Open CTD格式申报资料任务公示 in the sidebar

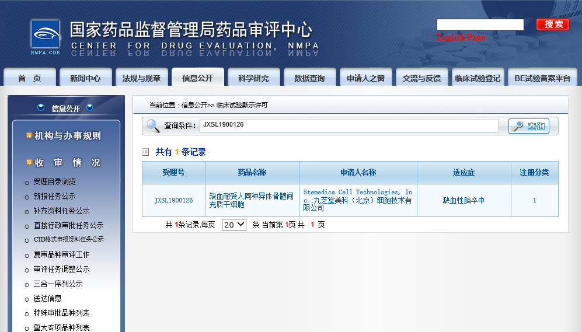tap(69, 239)
